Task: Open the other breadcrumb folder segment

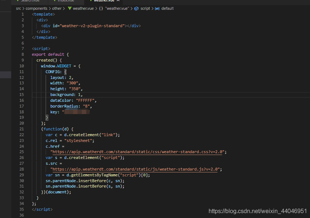Action: point(57,8)
